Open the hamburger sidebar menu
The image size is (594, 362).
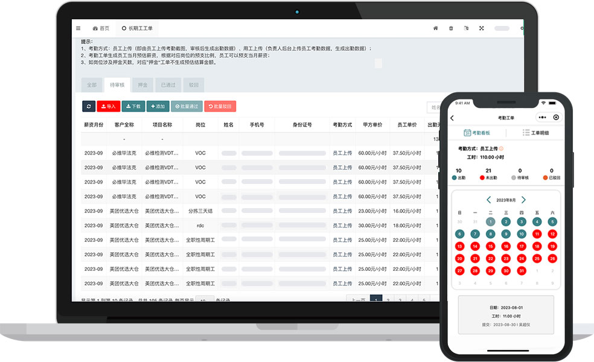click(78, 28)
